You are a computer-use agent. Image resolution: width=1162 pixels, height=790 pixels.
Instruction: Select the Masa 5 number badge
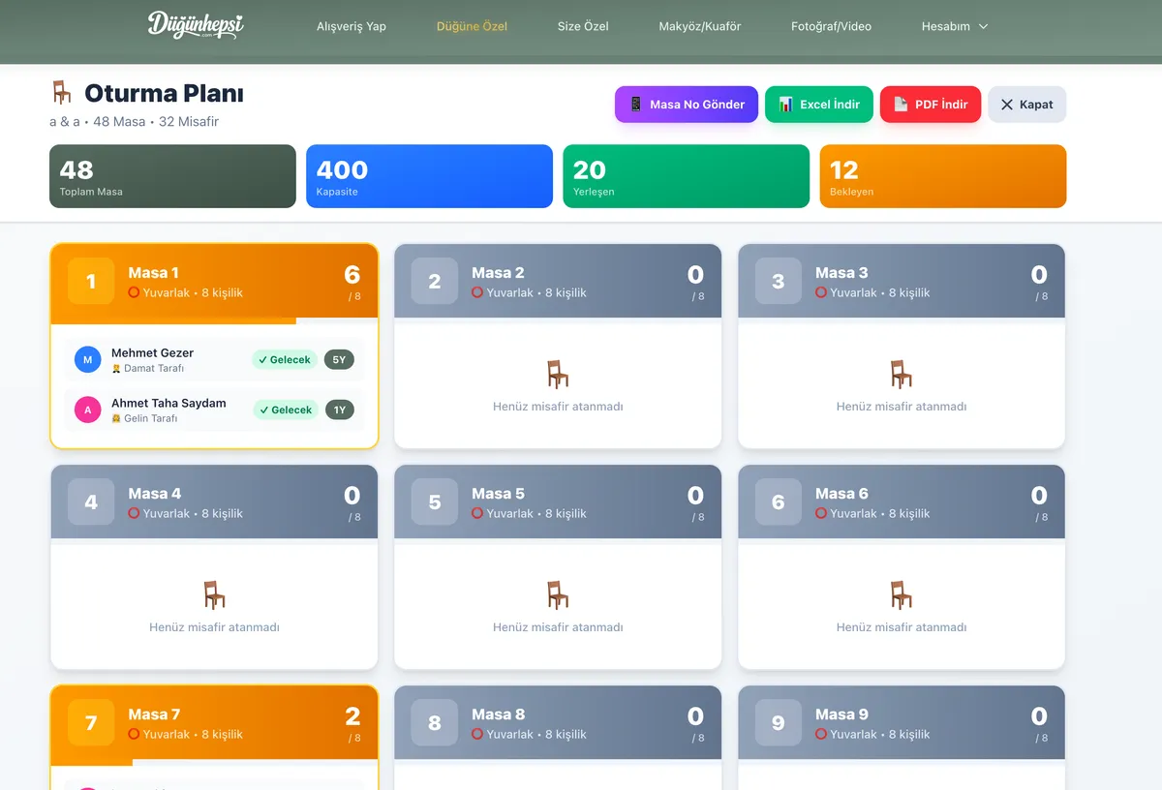435,502
